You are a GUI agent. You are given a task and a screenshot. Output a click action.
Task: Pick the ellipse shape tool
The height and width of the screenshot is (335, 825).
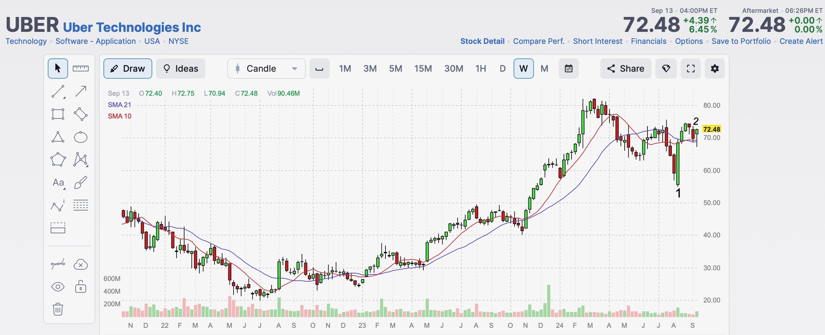[x=81, y=137]
